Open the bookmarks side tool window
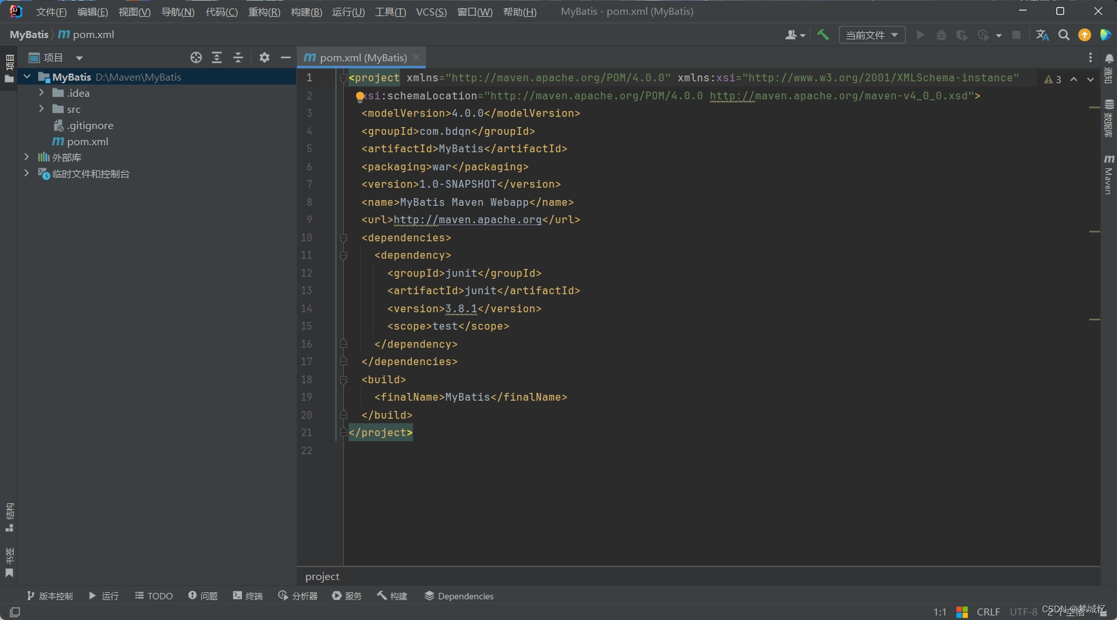Image resolution: width=1117 pixels, height=620 pixels. [9, 562]
